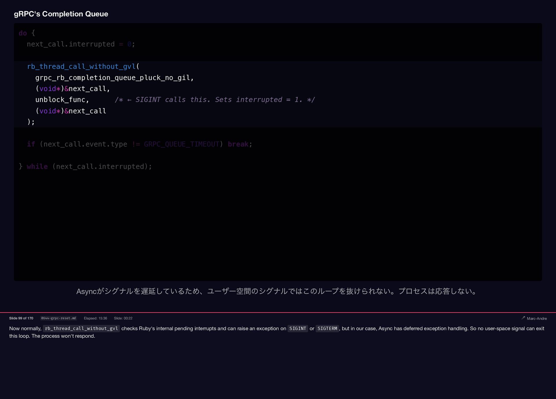Click the SIGTERM code tag in notes
This screenshot has height=399, width=556.
pyautogui.click(x=327, y=328)
